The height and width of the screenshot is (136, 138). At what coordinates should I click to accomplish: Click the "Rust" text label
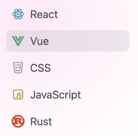click(41, 122)
